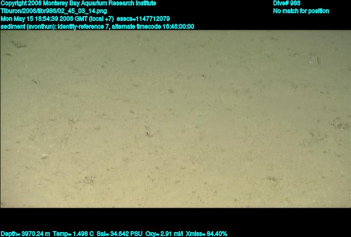Screen dimensions: 351x237
Task: Select the file path Tiburon/2006/tibr986/02_45_03_14.png
Action: pos(54,11)
